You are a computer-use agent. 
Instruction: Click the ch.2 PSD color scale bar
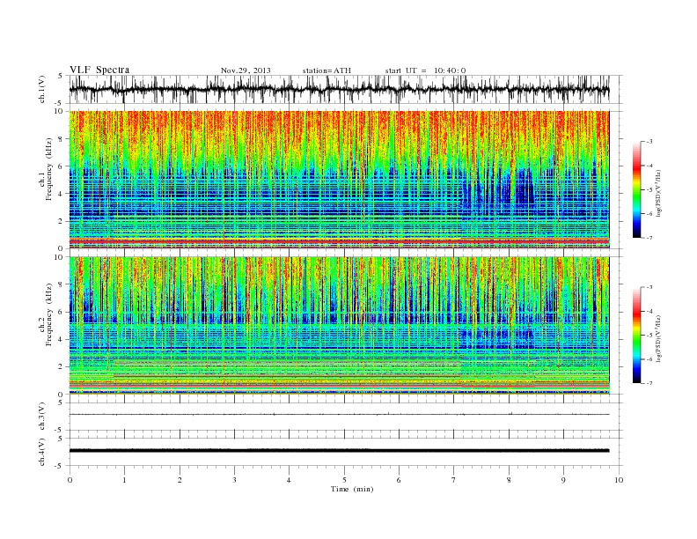636,335
